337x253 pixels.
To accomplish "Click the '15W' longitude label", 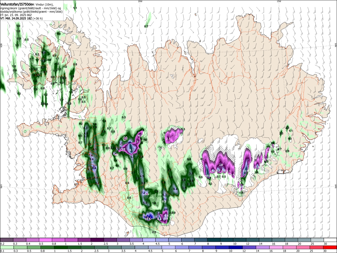I will pos(279,1).
